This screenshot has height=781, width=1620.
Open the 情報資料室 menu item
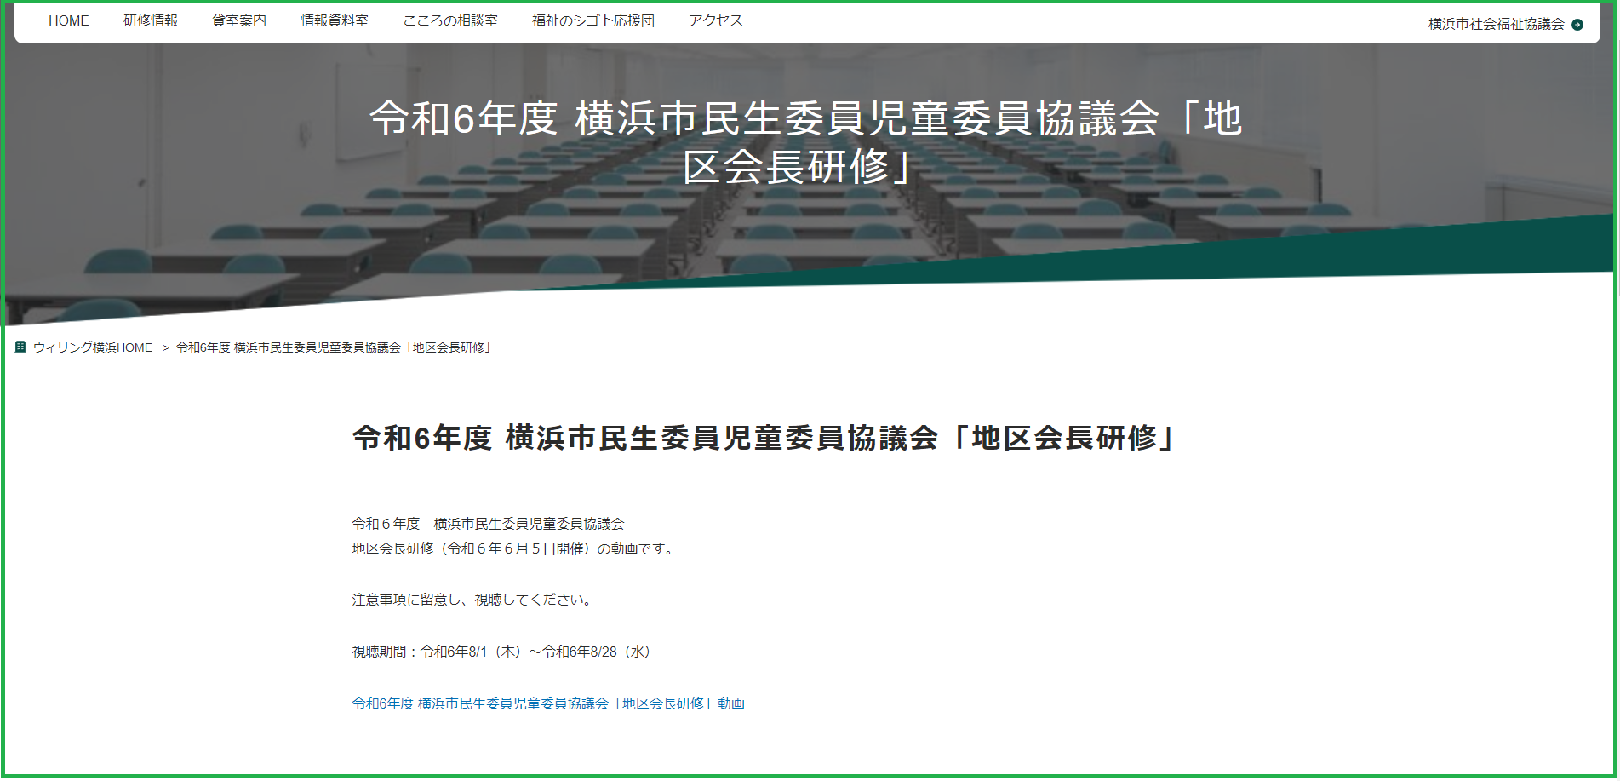pyautogui.click(x=335, y=20)
